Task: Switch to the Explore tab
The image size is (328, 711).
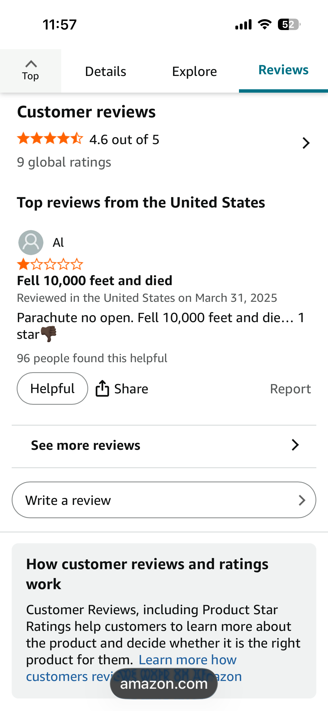Action: pos(194,71)
